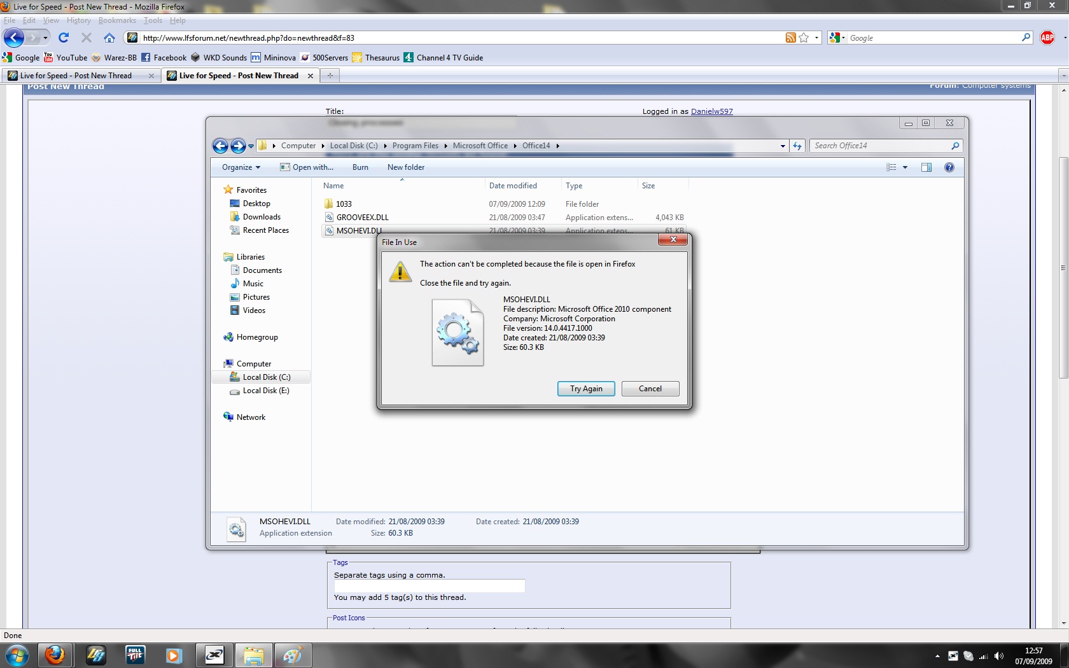
Task: Click Open with... toolbar button
Action: (307, 167)
